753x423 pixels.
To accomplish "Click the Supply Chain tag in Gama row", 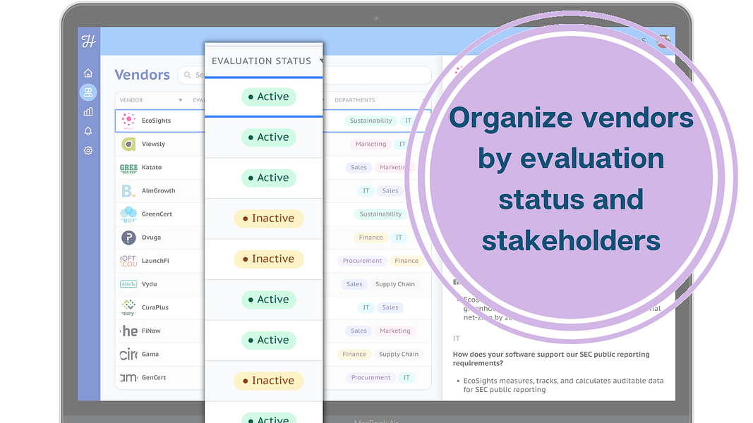I will click(399, 355).
